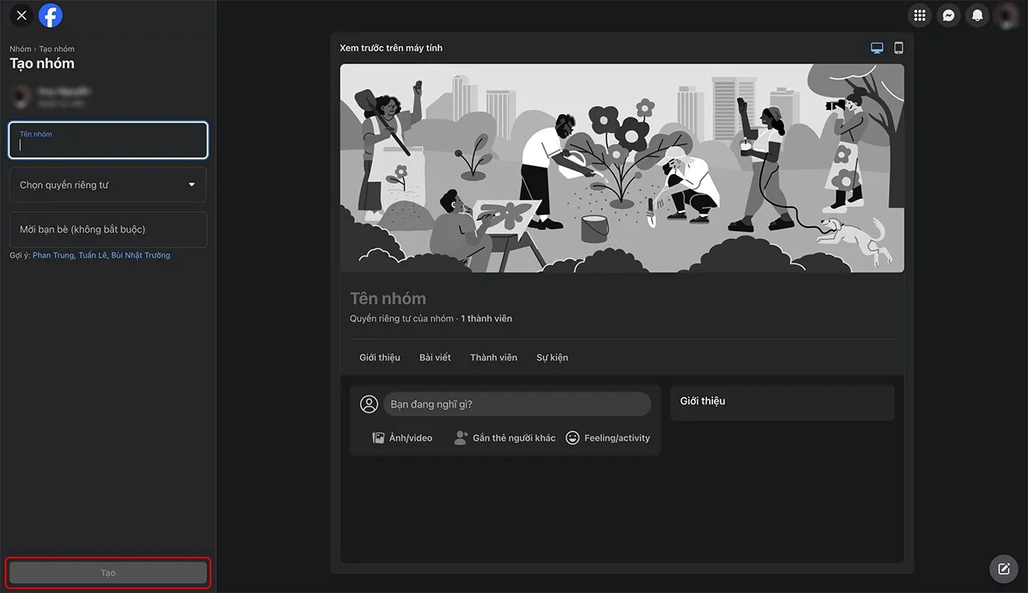Screen dimensions: 1028x593
Task: Select suggested friend Tuấn Lê
Action: point(92,255)
